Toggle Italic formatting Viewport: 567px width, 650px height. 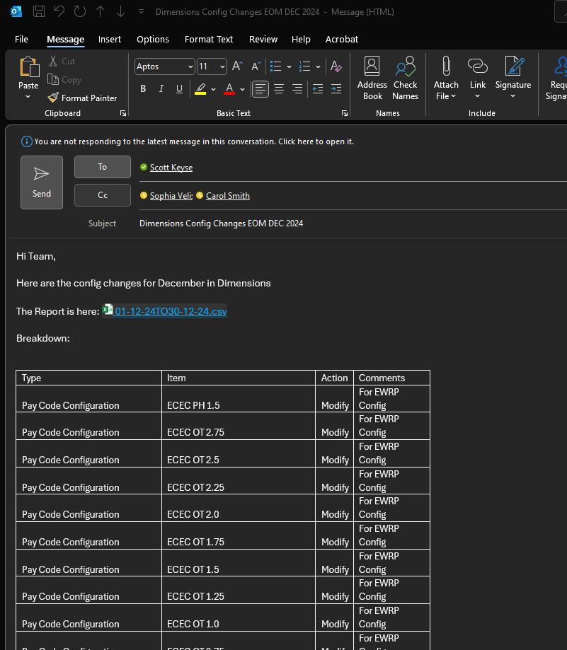[x=161, y=89]
